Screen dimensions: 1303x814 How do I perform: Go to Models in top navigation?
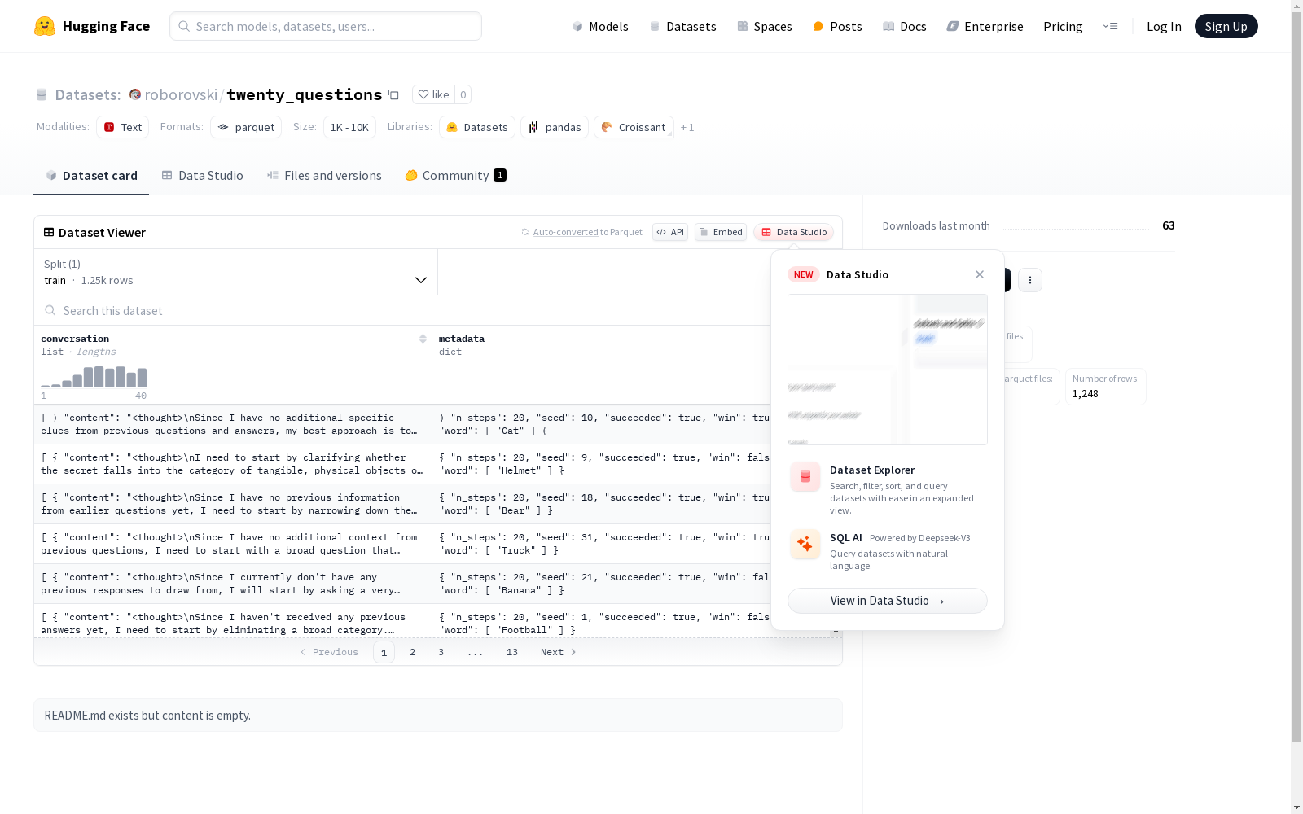[x=600, y=26]
